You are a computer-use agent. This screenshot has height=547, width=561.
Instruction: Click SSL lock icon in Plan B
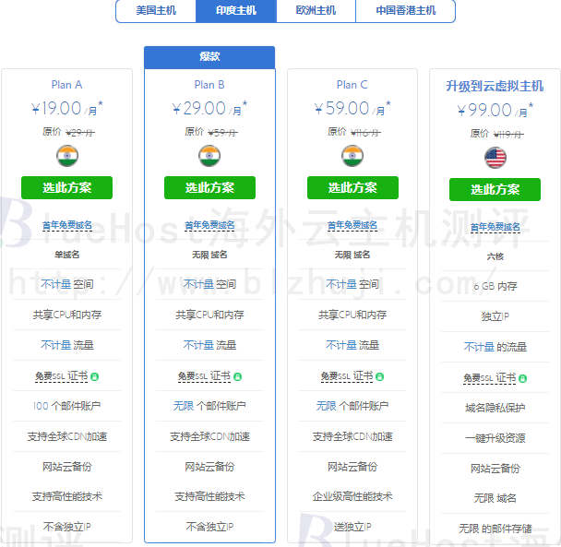point(237,376)
